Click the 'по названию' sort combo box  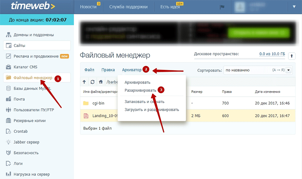258,70
